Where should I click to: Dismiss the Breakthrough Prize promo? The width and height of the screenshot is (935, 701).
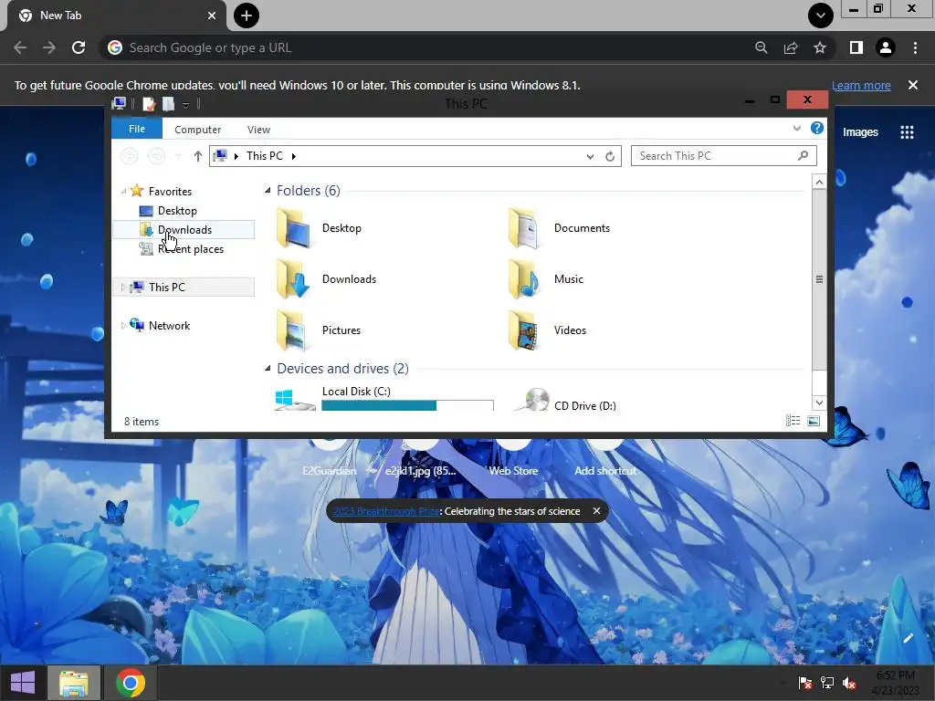[596, 511]
